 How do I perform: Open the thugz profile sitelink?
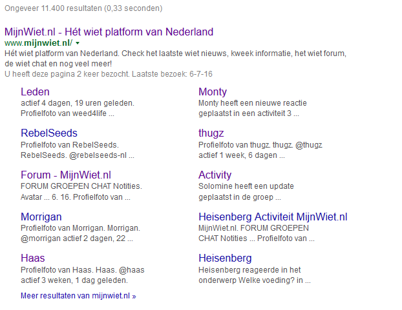211,133
